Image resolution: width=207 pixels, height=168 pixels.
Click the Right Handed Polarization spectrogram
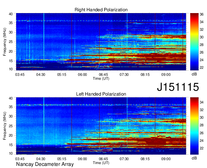coord(101,42)
